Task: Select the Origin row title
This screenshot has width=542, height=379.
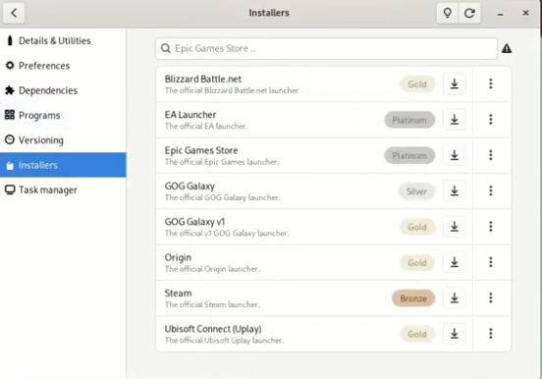Action: coord(178,258)
